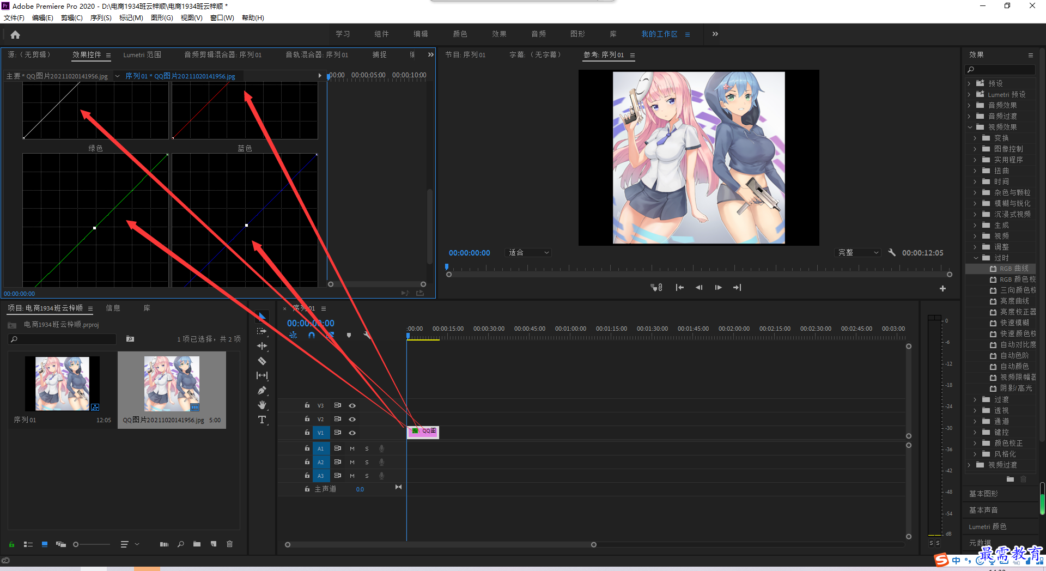This screenshot has width=1046, height=571.
Task: Step forward one frame in program monitor
Action: (x=718, y=287)
